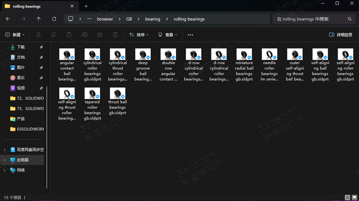Open the View dropdown menu
Screen dimensions: 359x201
pyautogui.click(x=168, y=35)
